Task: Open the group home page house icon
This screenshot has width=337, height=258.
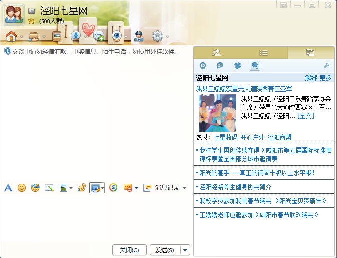Action: pos(11,36)
